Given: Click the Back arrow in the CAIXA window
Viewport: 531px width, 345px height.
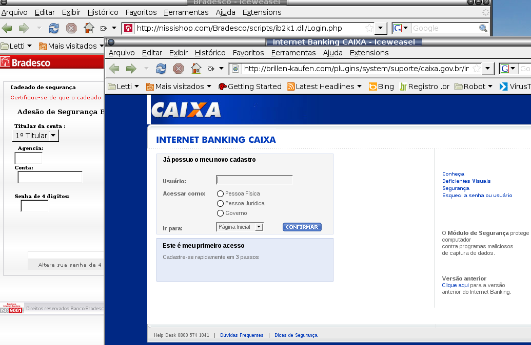Looking at the screenshot, I should coord(114,69).
